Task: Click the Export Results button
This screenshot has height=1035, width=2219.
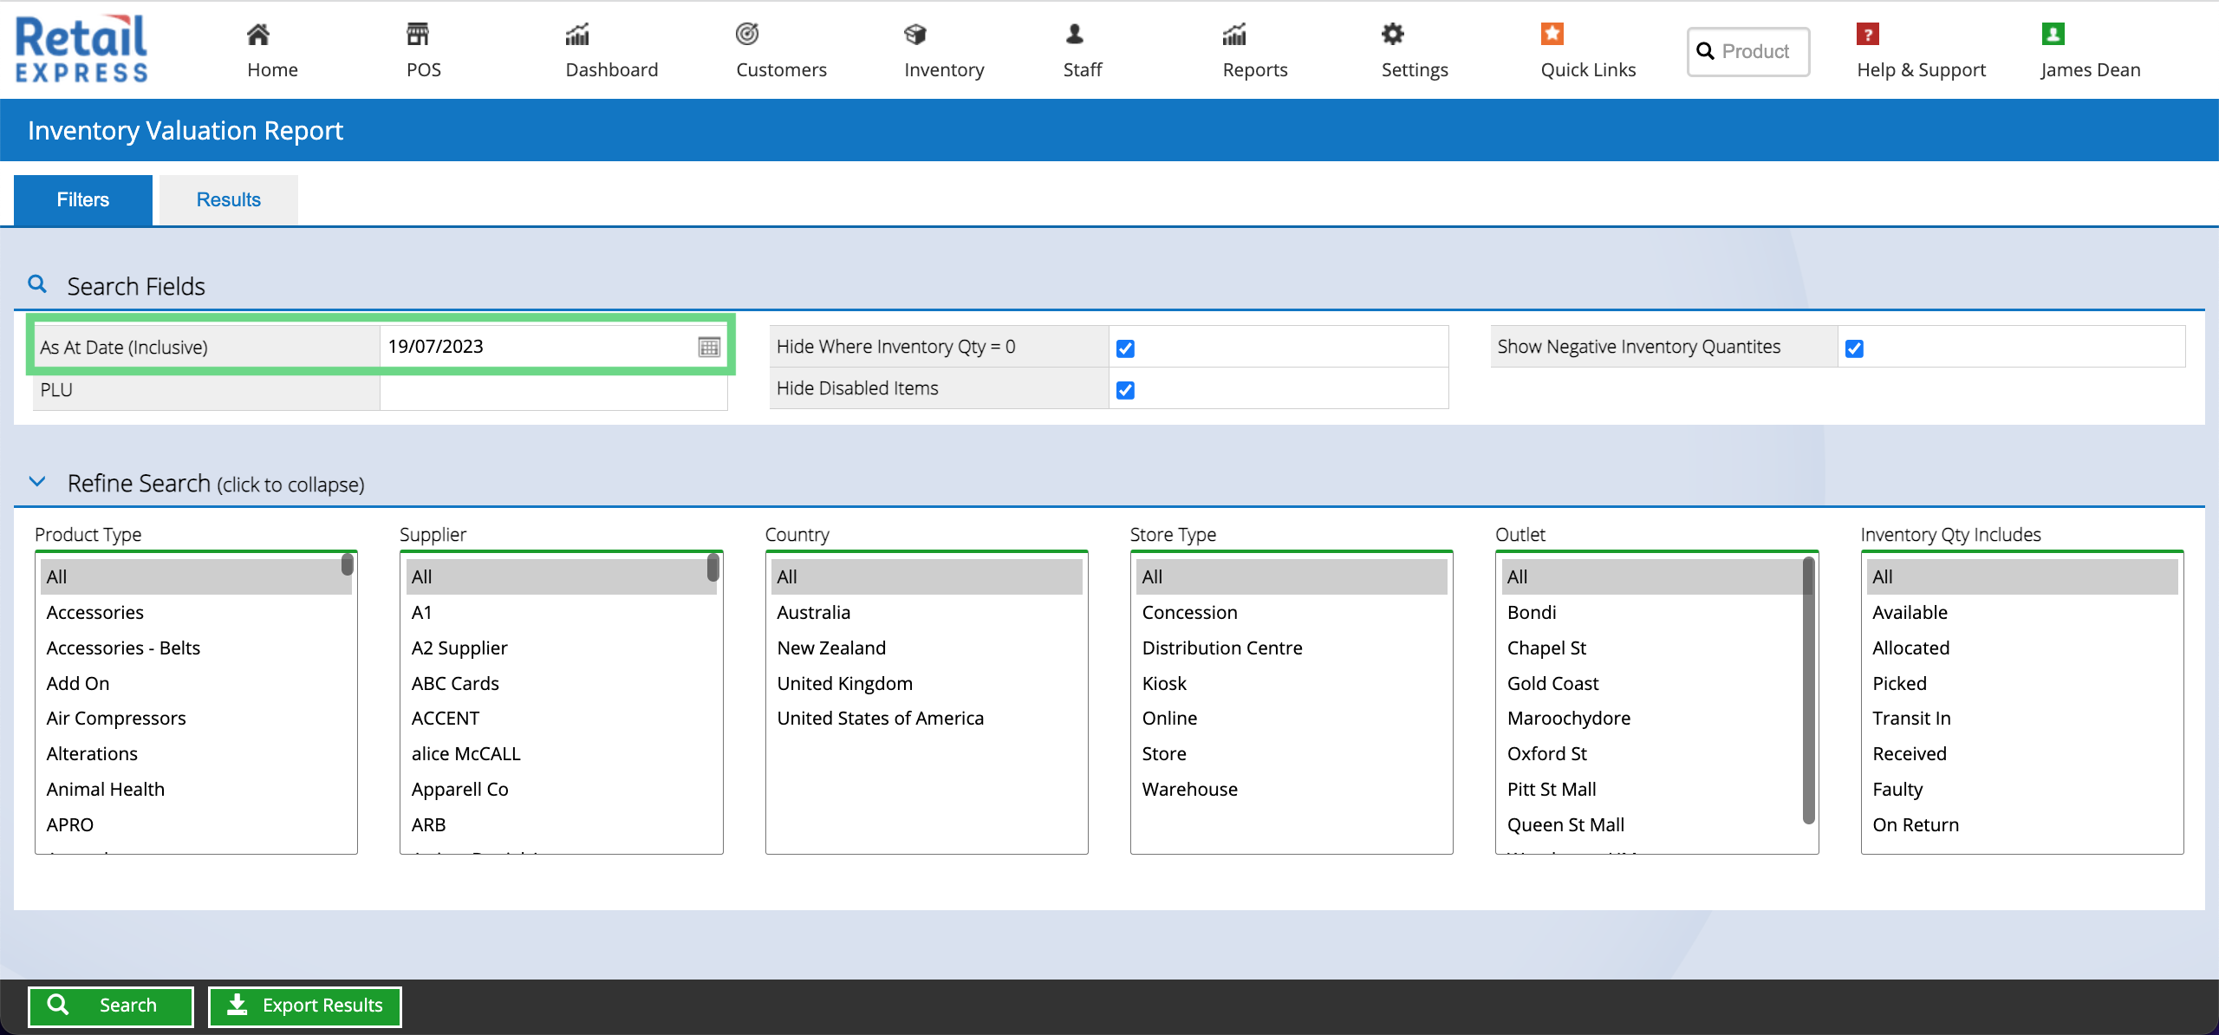Action: (305, 1006)
